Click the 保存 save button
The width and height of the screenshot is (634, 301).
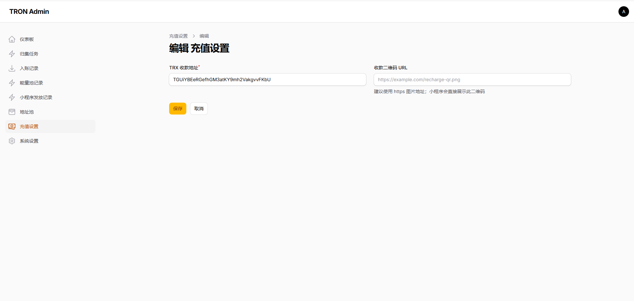pos(178,109)
